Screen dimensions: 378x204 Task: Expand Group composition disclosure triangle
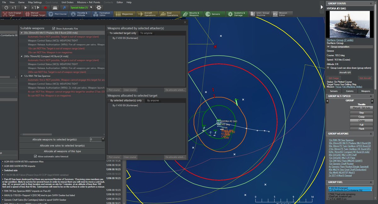[x=329, y=47]
